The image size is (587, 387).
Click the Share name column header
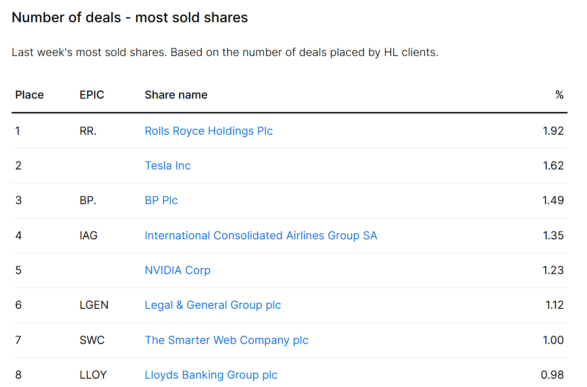click(176, 95)
